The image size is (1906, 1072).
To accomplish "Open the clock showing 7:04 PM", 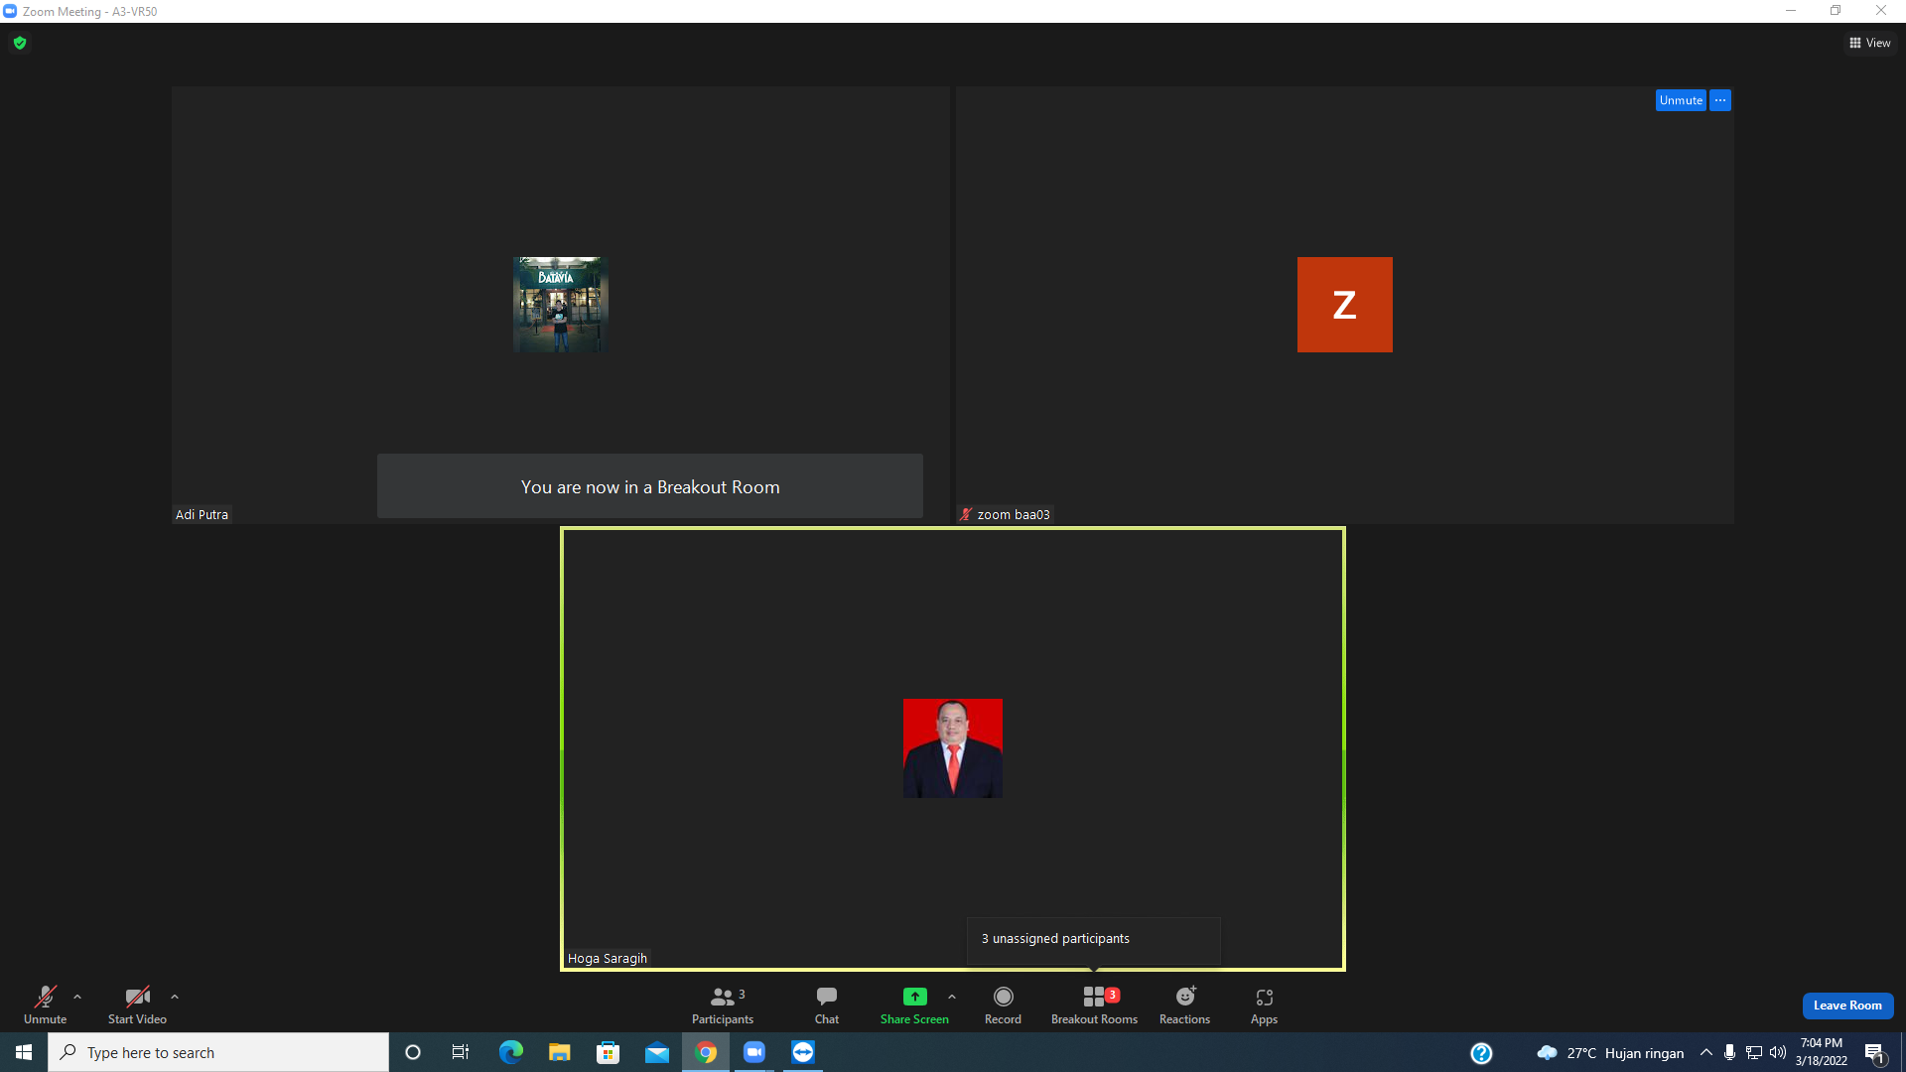I will [x=1822, y=1052].
